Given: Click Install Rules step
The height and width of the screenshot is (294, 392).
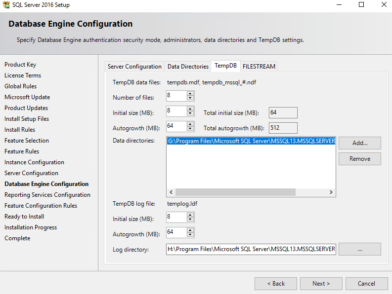Looking at the screenshot, I should [x=20, y=130].
